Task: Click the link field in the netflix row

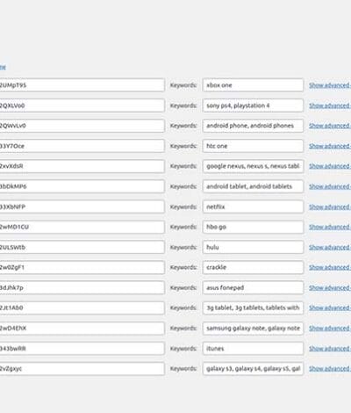Action: [x=82, y=206]
